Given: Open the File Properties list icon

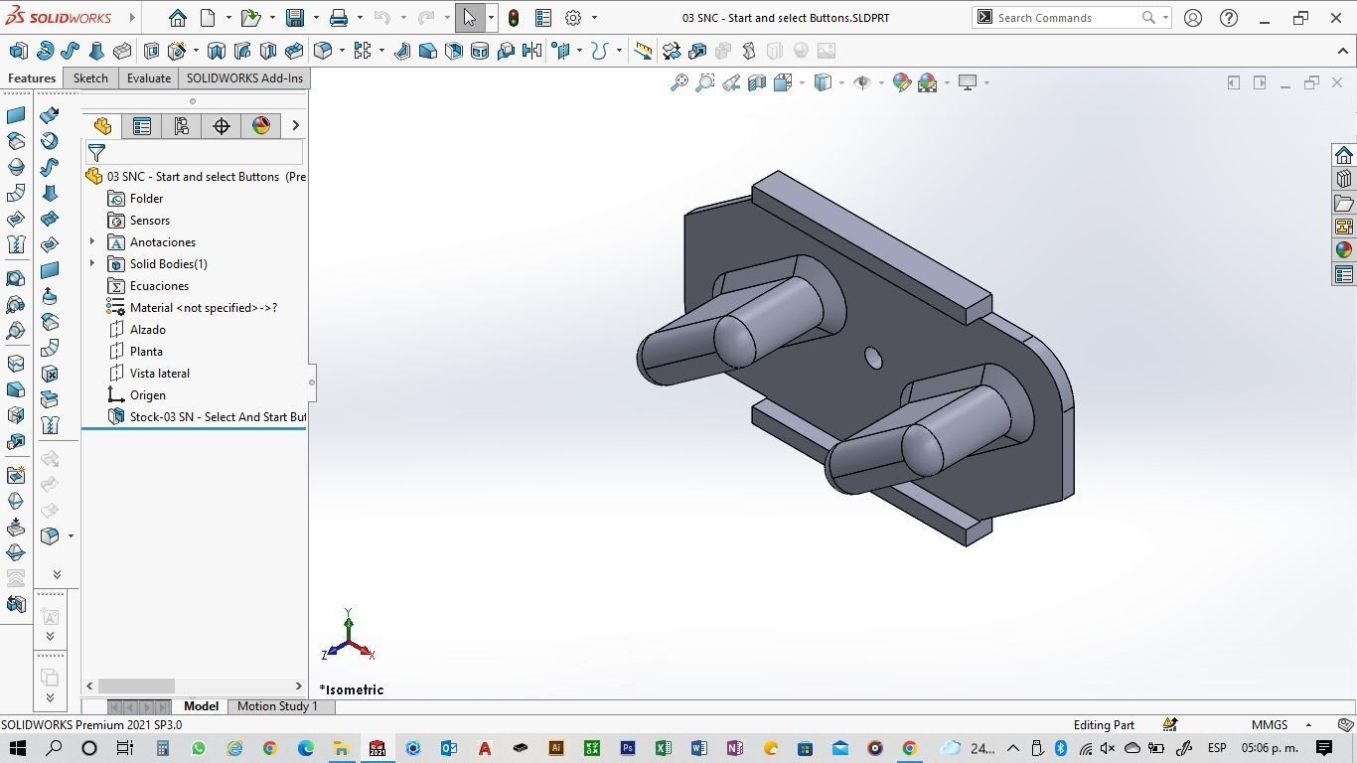Looking at the screenshot, I should pos(543,18).
